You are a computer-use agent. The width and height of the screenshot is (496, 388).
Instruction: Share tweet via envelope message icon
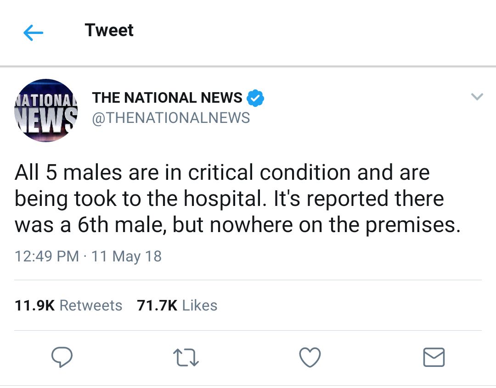(434, 357)
